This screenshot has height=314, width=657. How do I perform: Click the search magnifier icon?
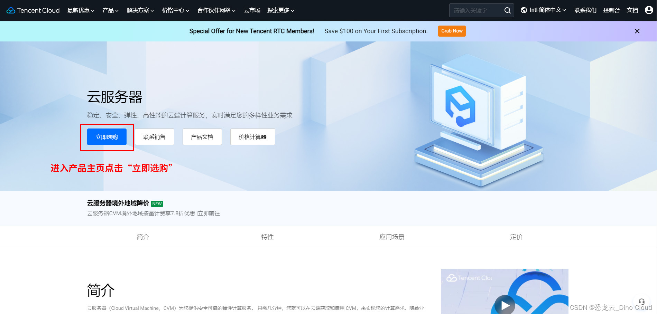[507, 10]
